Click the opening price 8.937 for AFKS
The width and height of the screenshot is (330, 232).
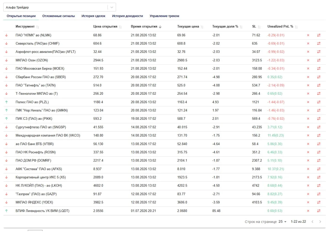[x=97, y=169]
